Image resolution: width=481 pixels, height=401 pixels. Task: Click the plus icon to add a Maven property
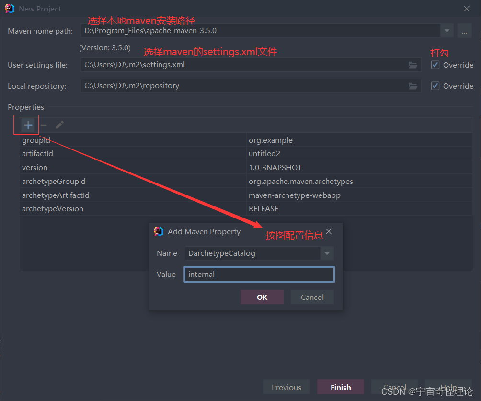click(28, 125)
